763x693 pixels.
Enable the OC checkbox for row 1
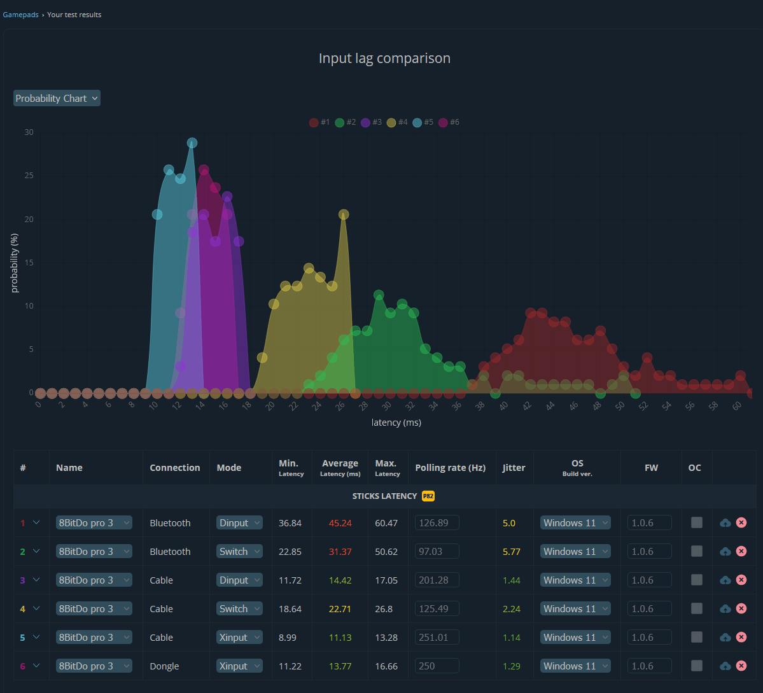[x=697, y=522]
